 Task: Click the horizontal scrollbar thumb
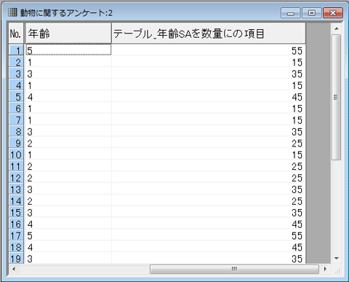(234, 269)
